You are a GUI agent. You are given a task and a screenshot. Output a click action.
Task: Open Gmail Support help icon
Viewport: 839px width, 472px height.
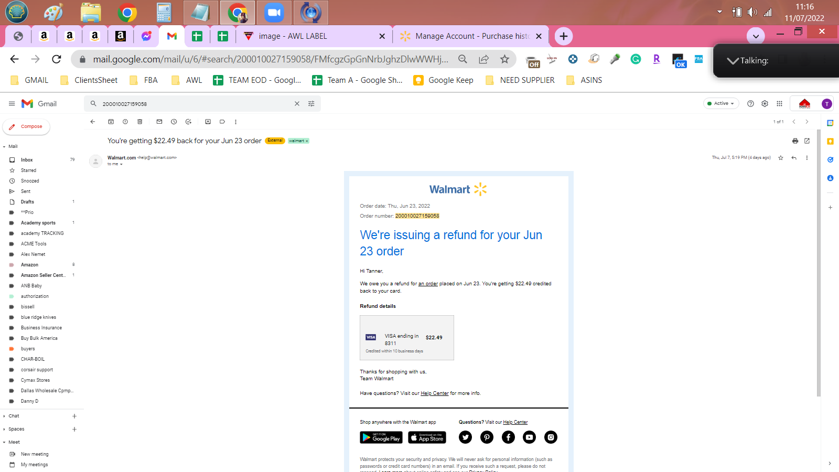[750, 104]
